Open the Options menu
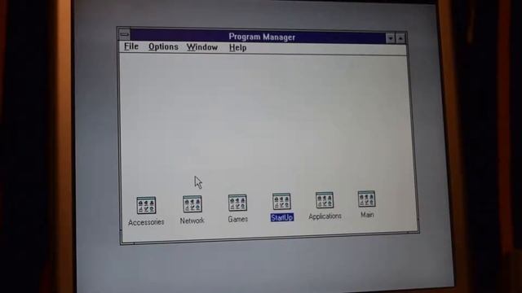This screenshot has height=293, width=522. click(x=163, y=47)
